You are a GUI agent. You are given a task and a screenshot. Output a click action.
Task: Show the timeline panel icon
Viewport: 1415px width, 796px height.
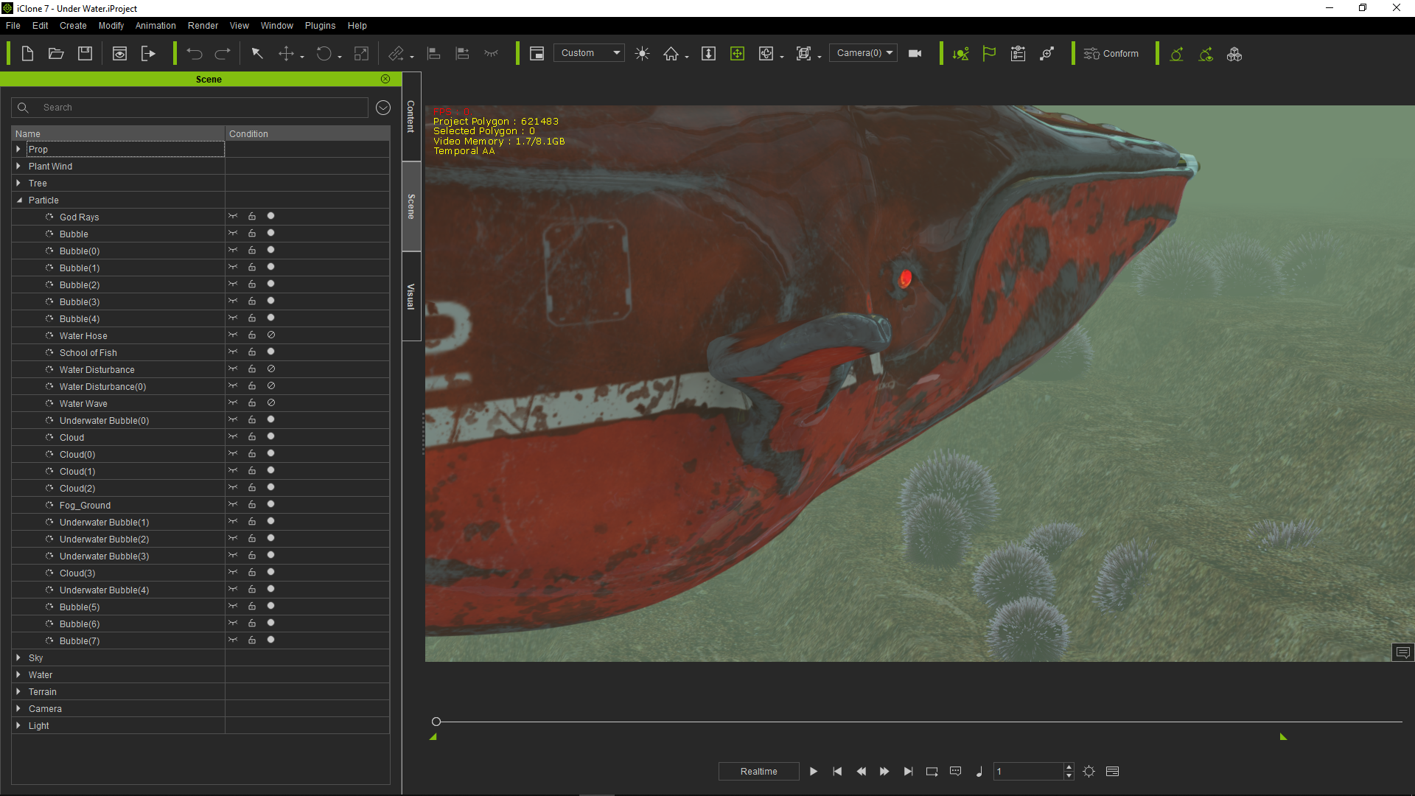(1113, 772)
